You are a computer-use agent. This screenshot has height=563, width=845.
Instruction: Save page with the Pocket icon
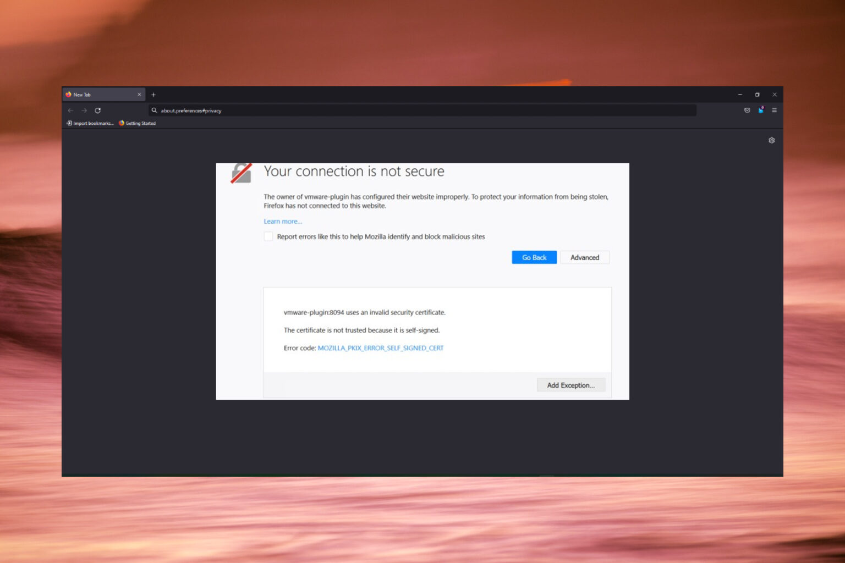click(x=747, y=110)
